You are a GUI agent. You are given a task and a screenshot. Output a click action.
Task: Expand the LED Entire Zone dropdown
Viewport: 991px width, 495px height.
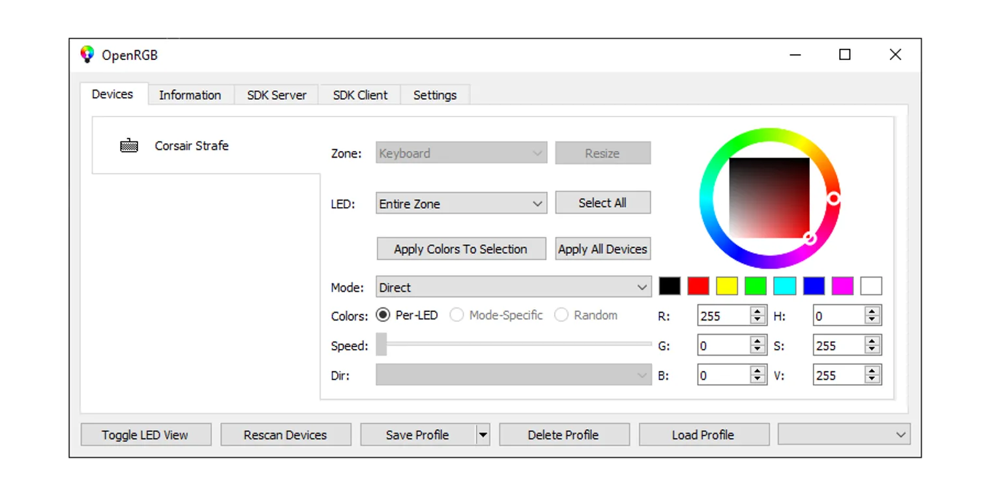point(461,204)
